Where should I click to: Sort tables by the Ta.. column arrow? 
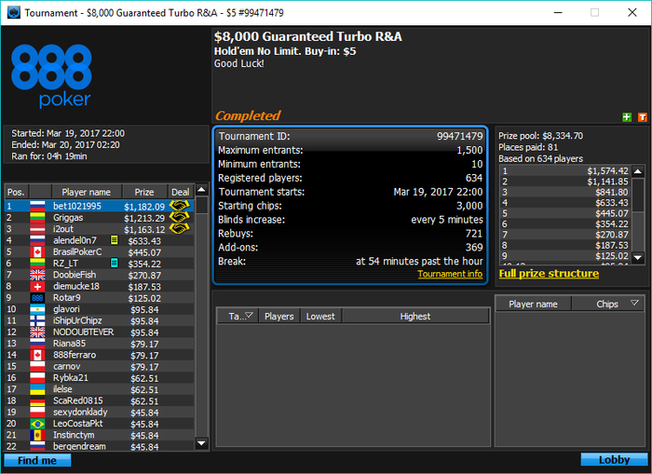pyautogui.click(x=249, y=316)
